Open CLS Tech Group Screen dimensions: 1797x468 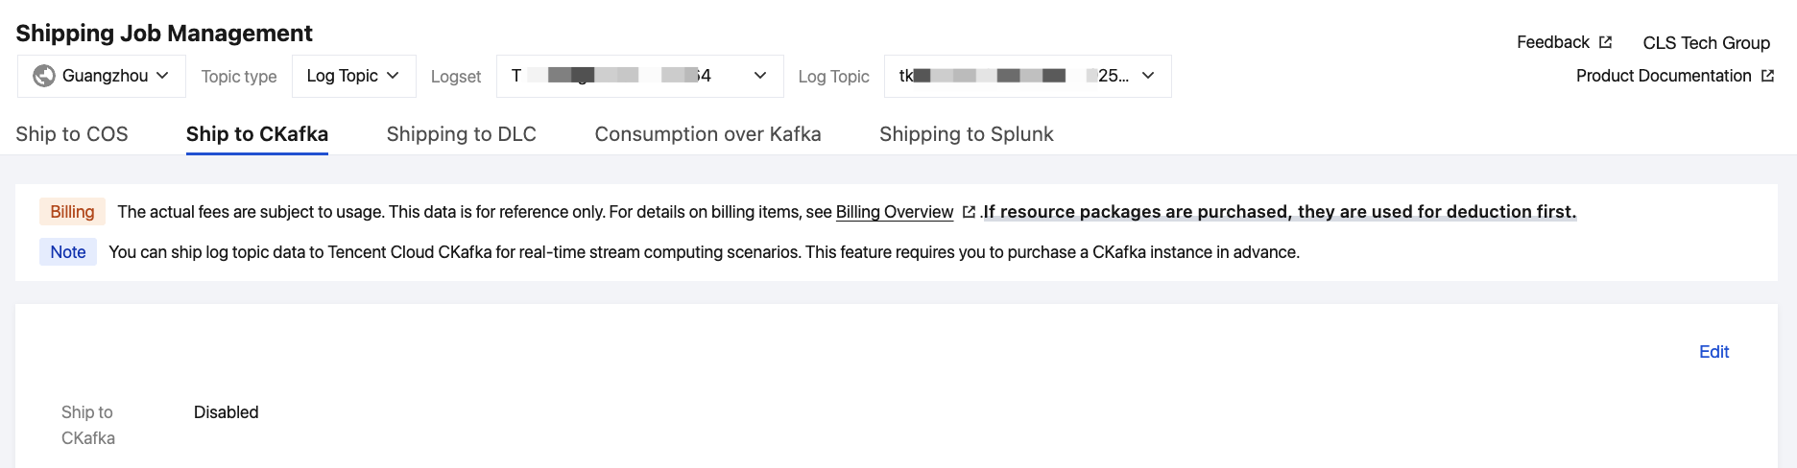tap(1706, 43)
